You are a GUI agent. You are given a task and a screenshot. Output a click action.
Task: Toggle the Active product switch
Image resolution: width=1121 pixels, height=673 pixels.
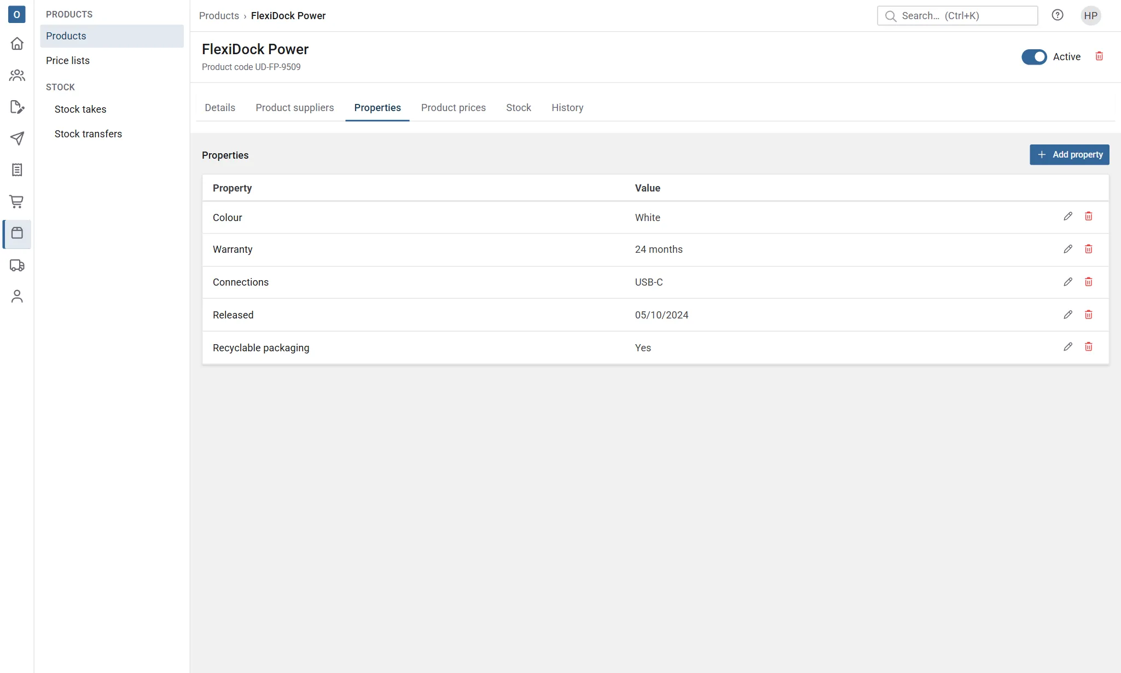coord(1034,57)
